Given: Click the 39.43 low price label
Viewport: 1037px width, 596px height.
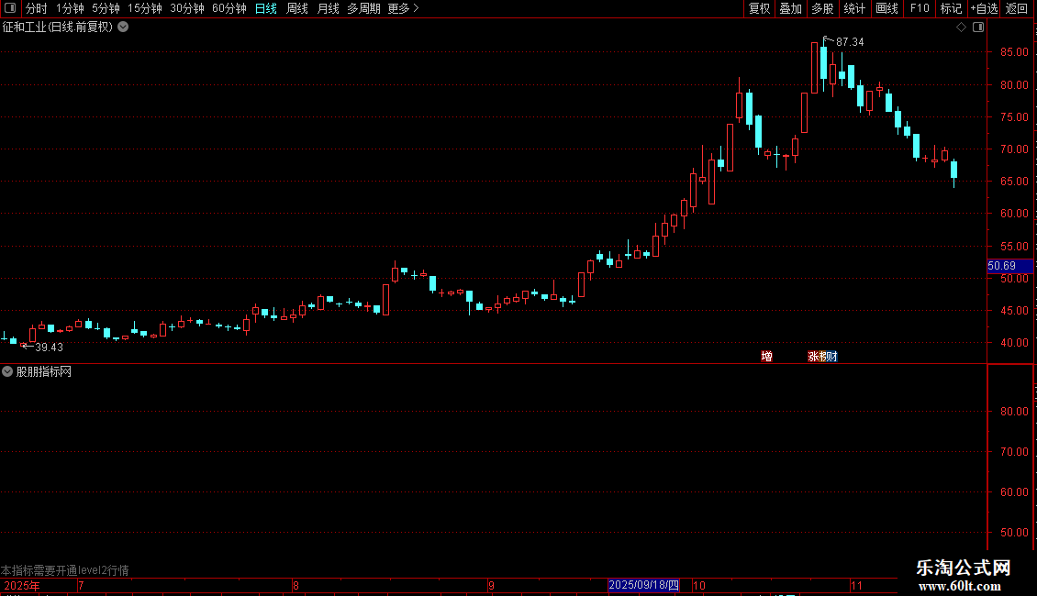Looking at the screenshot, I should pos(49,348).
